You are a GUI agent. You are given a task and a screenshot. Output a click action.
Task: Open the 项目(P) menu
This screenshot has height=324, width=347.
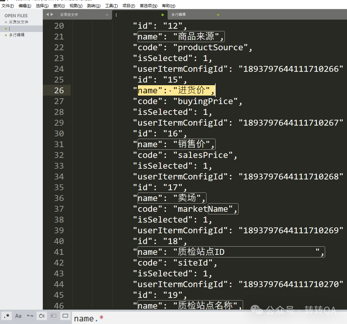[129, 6]
